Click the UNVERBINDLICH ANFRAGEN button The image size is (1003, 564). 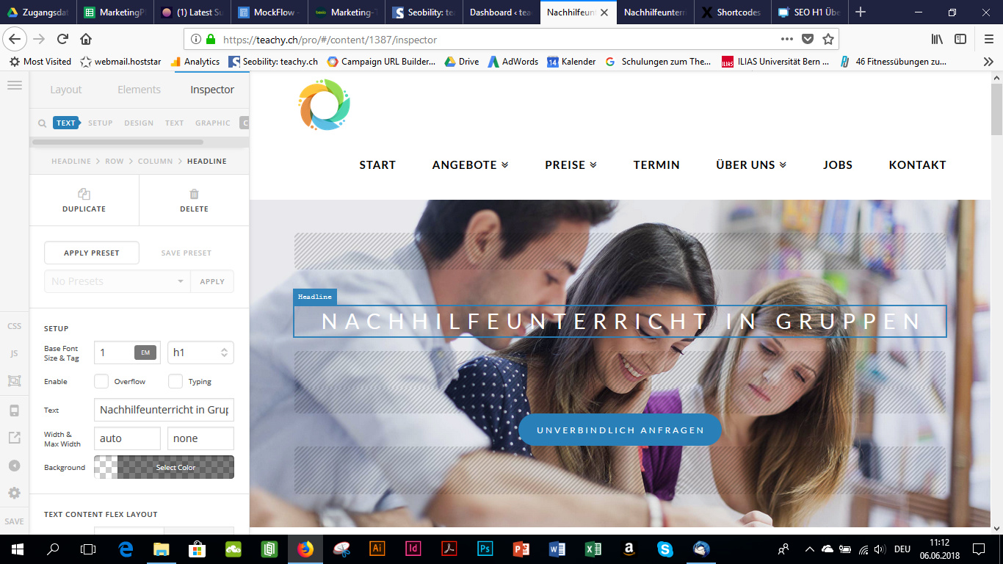click(620, 430)
